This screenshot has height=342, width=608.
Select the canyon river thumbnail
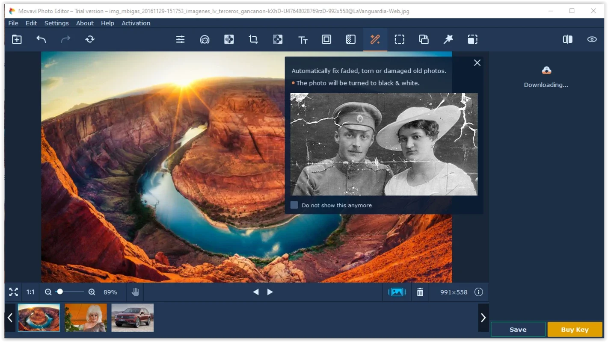tap(39, 318)
